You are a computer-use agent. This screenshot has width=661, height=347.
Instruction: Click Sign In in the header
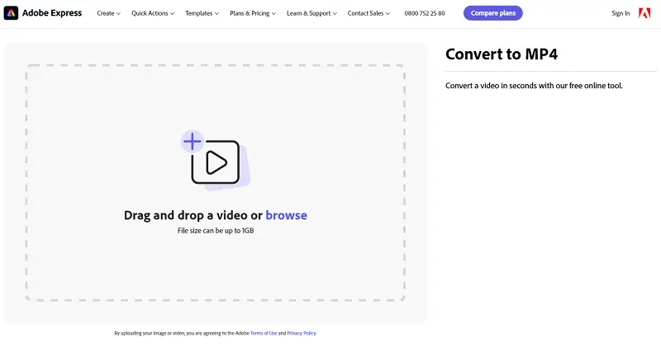tap(621, 13)
